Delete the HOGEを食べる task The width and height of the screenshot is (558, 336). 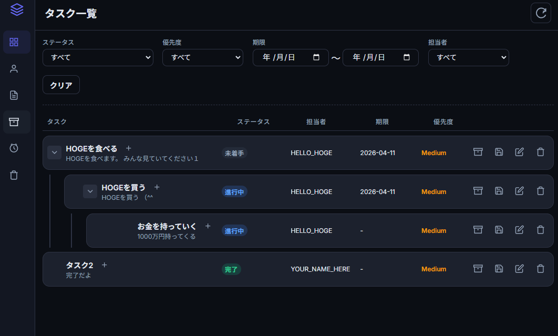point(540,152)
